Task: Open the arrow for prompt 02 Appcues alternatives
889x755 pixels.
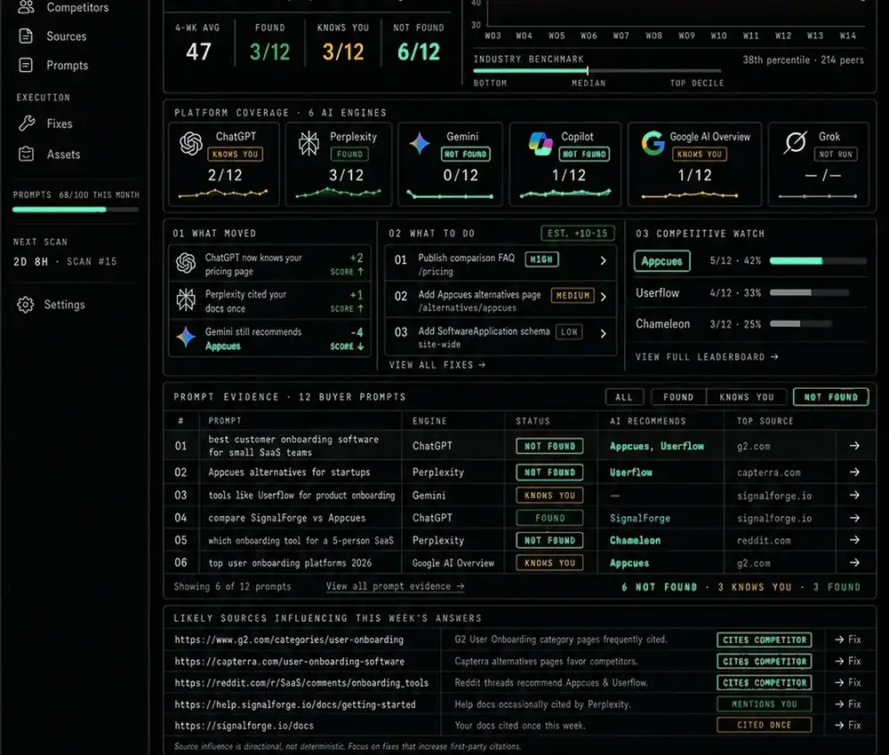Action: [x=854, y=472]
